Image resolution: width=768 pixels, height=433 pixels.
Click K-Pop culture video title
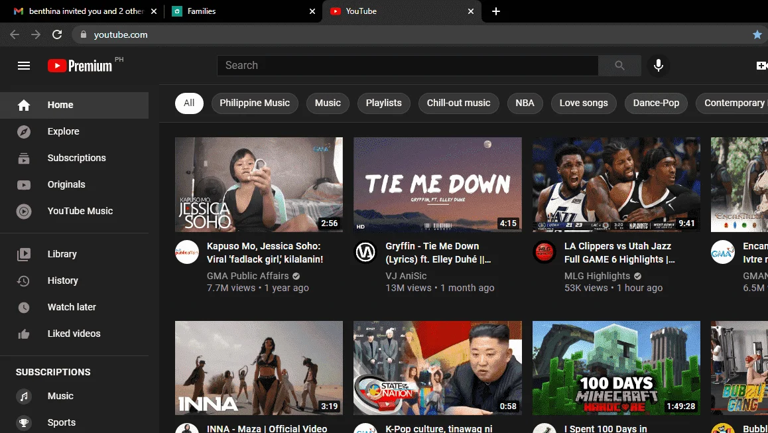click(439, 428)
